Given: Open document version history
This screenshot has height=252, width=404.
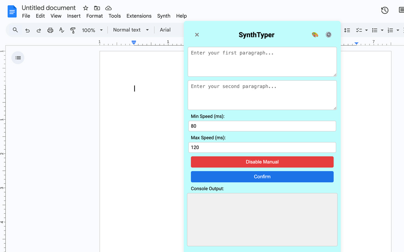Looking at the screenshot, I should tap(384, 10).
